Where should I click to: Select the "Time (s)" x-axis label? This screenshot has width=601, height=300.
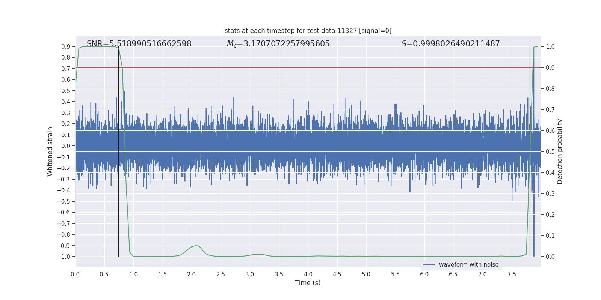pyautogui.click(x=308, y=283)
